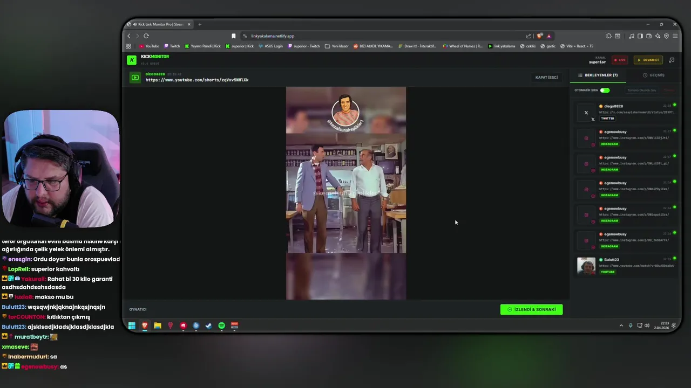The image size is (691, 388).
Task: Open the browser hamburger menu
Action: pyautogui.click(x=675, y=36)
